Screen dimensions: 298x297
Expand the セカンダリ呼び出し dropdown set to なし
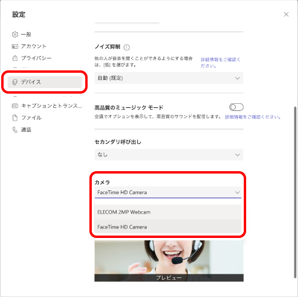(x=169, y=154)
